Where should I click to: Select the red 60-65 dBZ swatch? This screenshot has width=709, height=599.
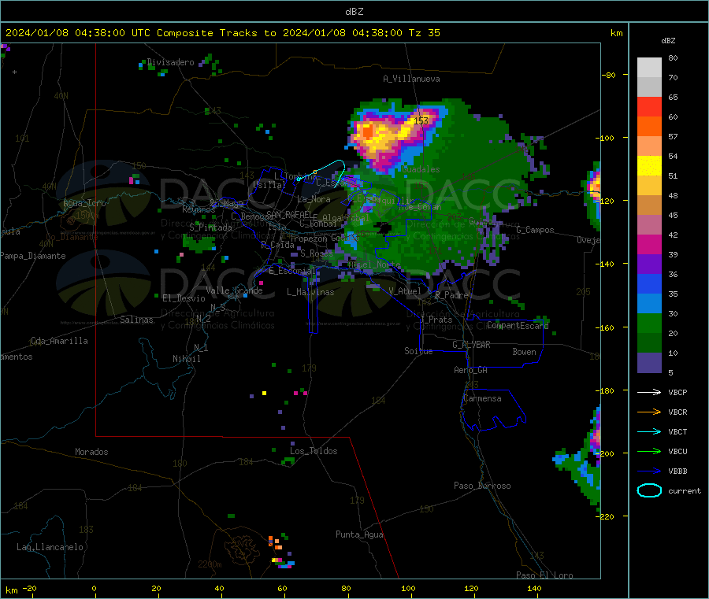click(x=649, y=107)
